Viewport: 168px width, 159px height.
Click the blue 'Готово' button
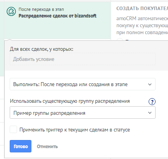click(21, 146)
